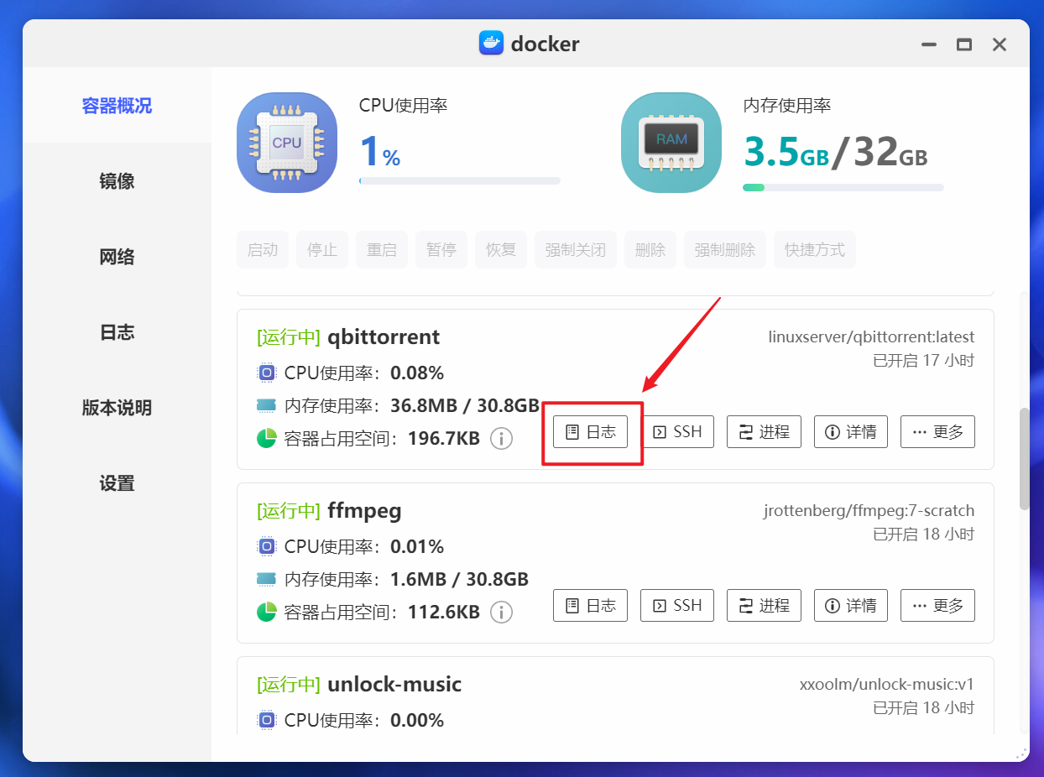Click qbittorrent memory usage icon
The width and height of the screenshot is (1044, 777).
(266, 405)
